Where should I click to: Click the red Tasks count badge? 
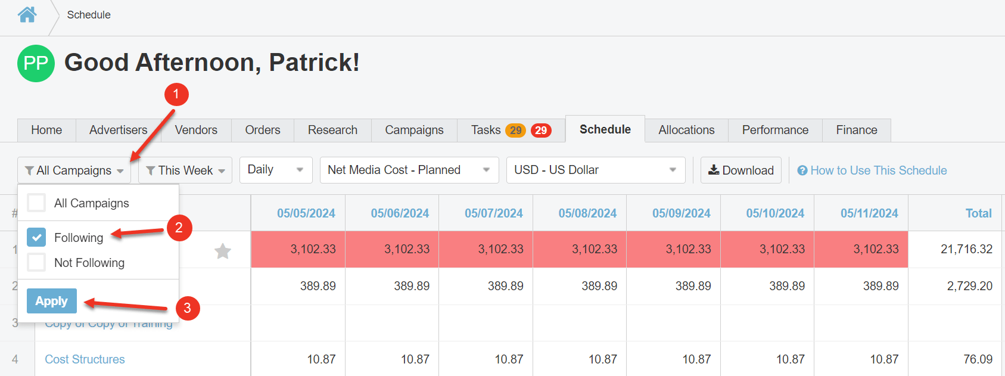click(x=541, y=130)
